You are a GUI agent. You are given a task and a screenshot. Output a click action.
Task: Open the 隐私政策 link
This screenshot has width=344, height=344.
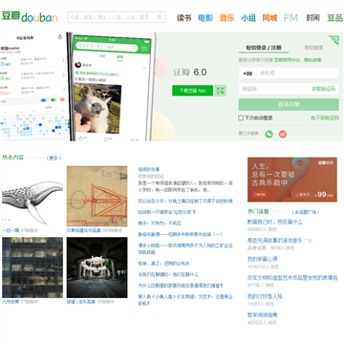pos(312,60)
